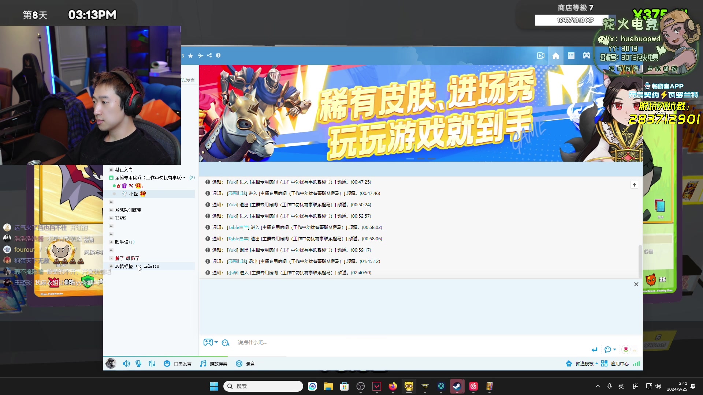Start recording with 录音 button
This screenshot has height=395, width=703.
[x=245, y=364]
